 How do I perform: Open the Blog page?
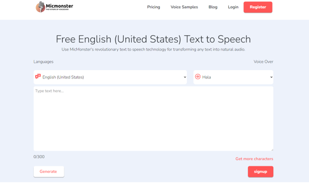pyautogui.click(x=213, y=7)
